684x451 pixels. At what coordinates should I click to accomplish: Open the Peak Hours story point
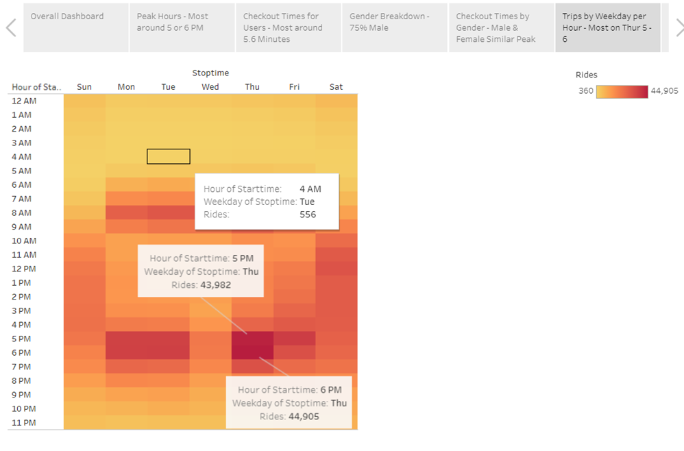coord(182,27)
